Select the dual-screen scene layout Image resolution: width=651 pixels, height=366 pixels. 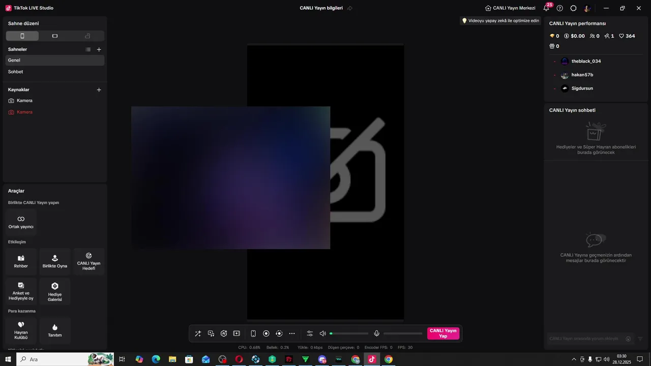point(87,36)
